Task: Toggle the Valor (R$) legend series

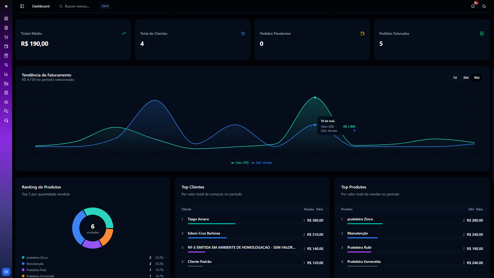Action: pos(240,163)
